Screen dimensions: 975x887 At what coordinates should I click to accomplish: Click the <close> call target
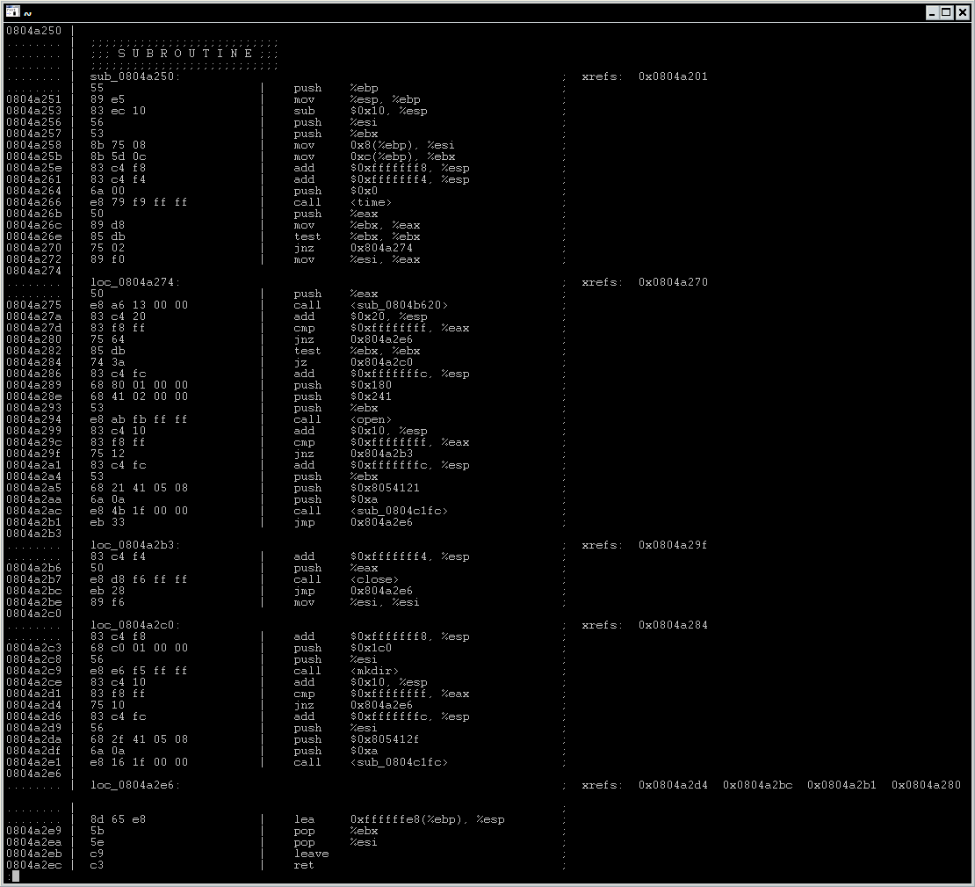click(x=374, y=579)
